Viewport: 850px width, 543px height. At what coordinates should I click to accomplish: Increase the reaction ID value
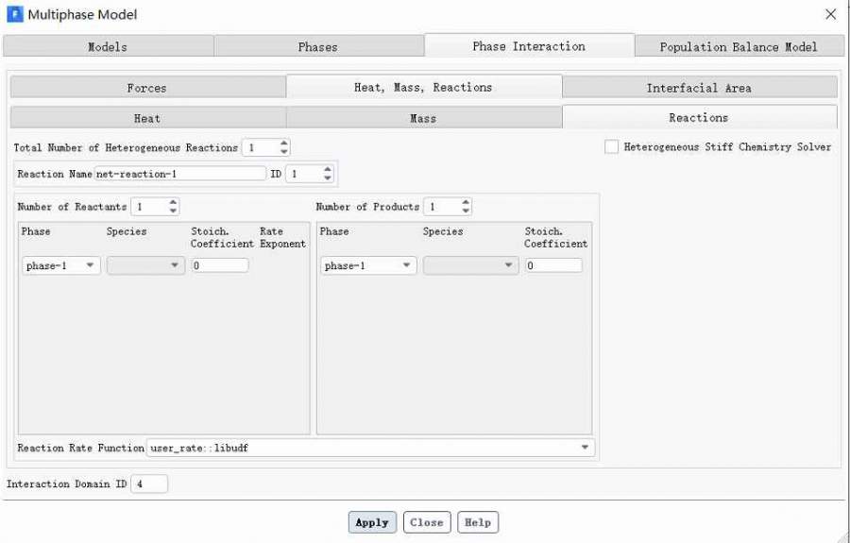pyautogui.click(x=327, y=170)
